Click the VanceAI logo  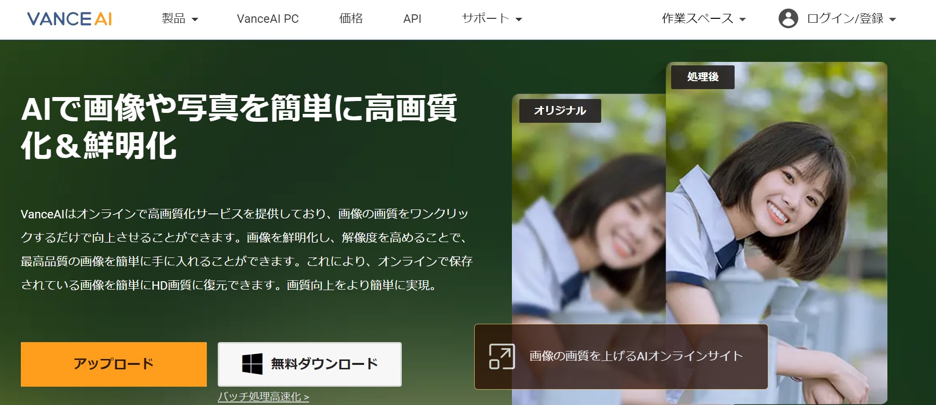click(x=69, y=19)
